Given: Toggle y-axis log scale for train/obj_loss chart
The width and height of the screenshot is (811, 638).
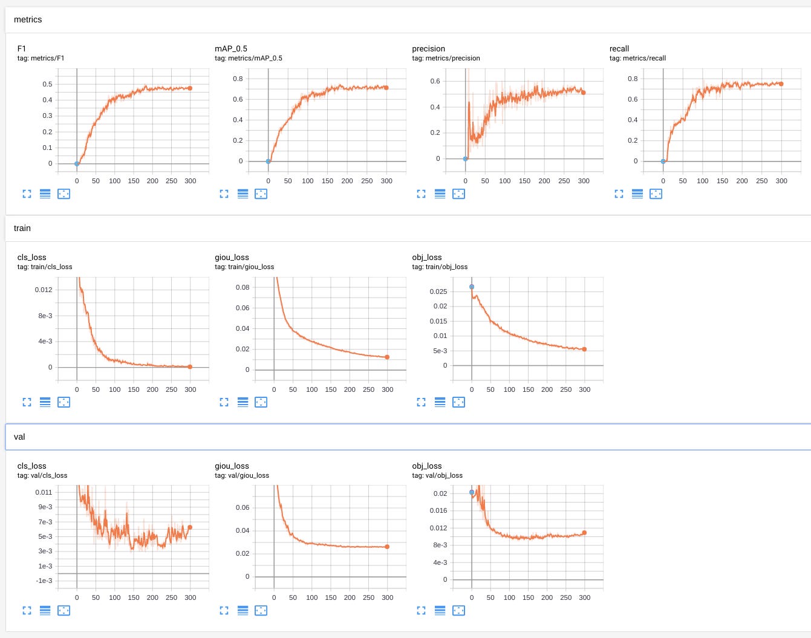Looking at the screenshot, I should pos(440,402).
